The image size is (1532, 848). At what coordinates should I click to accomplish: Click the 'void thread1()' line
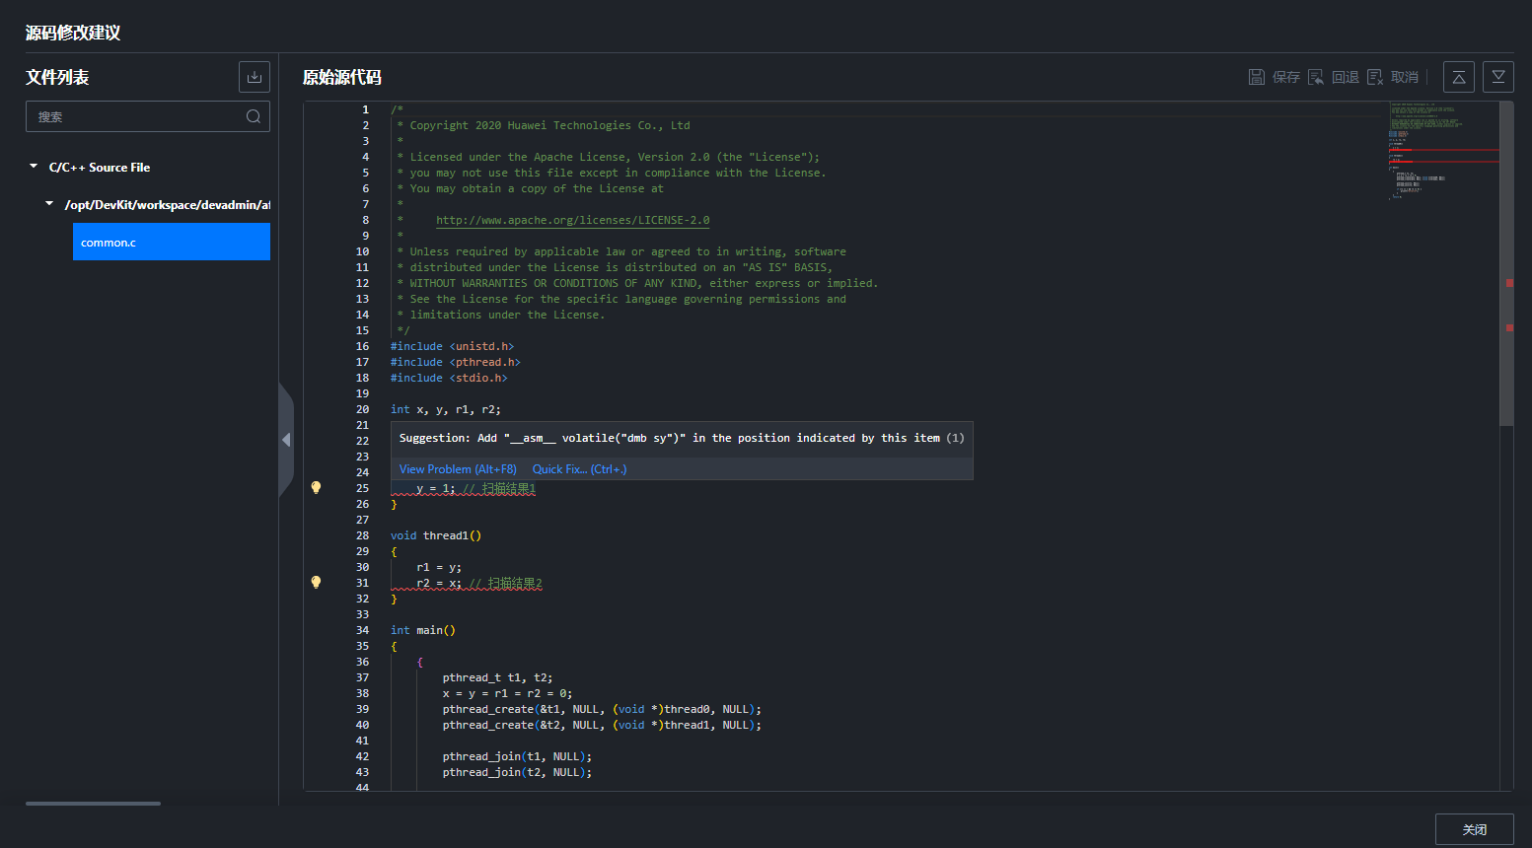click(x=436, y=535)
